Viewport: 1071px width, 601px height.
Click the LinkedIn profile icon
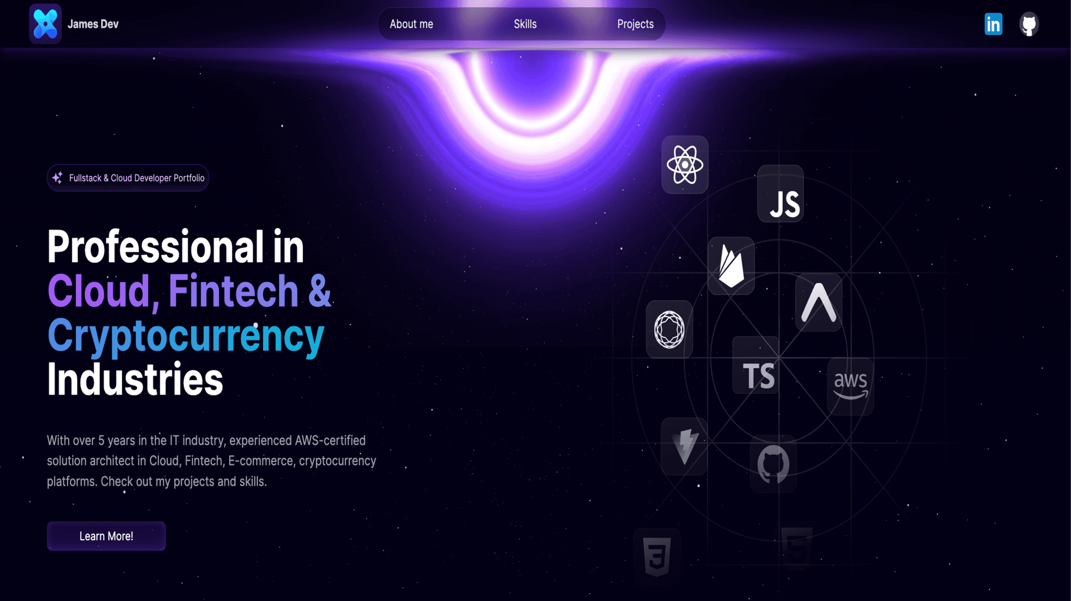[993, 24]
